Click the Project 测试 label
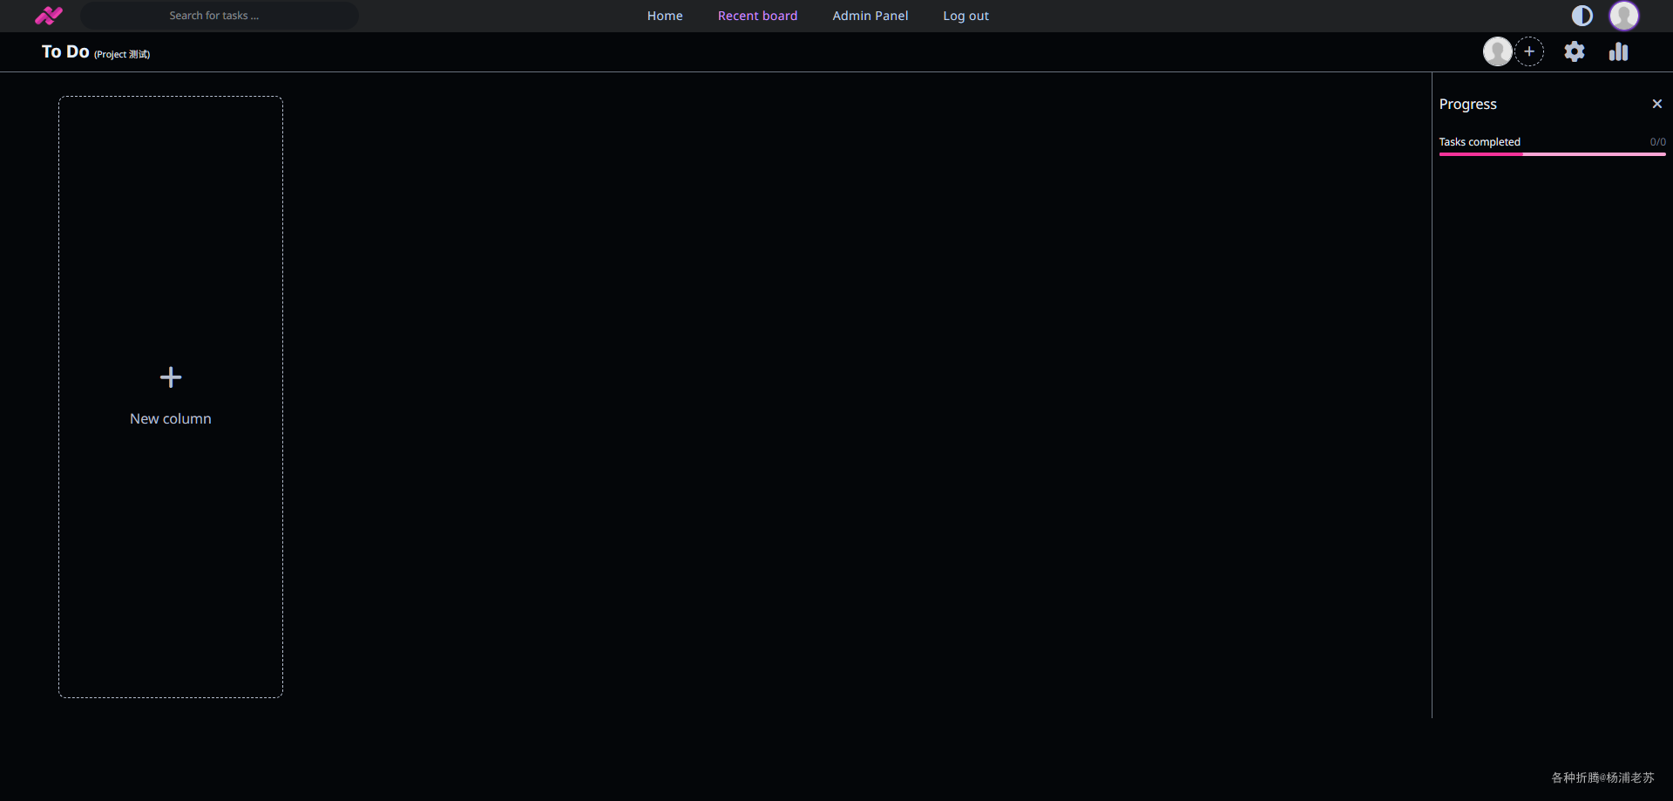1673x801 pixels. [x=122, y=54]
